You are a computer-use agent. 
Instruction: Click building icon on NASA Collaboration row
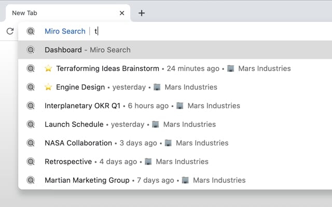[x=168, y=143]
